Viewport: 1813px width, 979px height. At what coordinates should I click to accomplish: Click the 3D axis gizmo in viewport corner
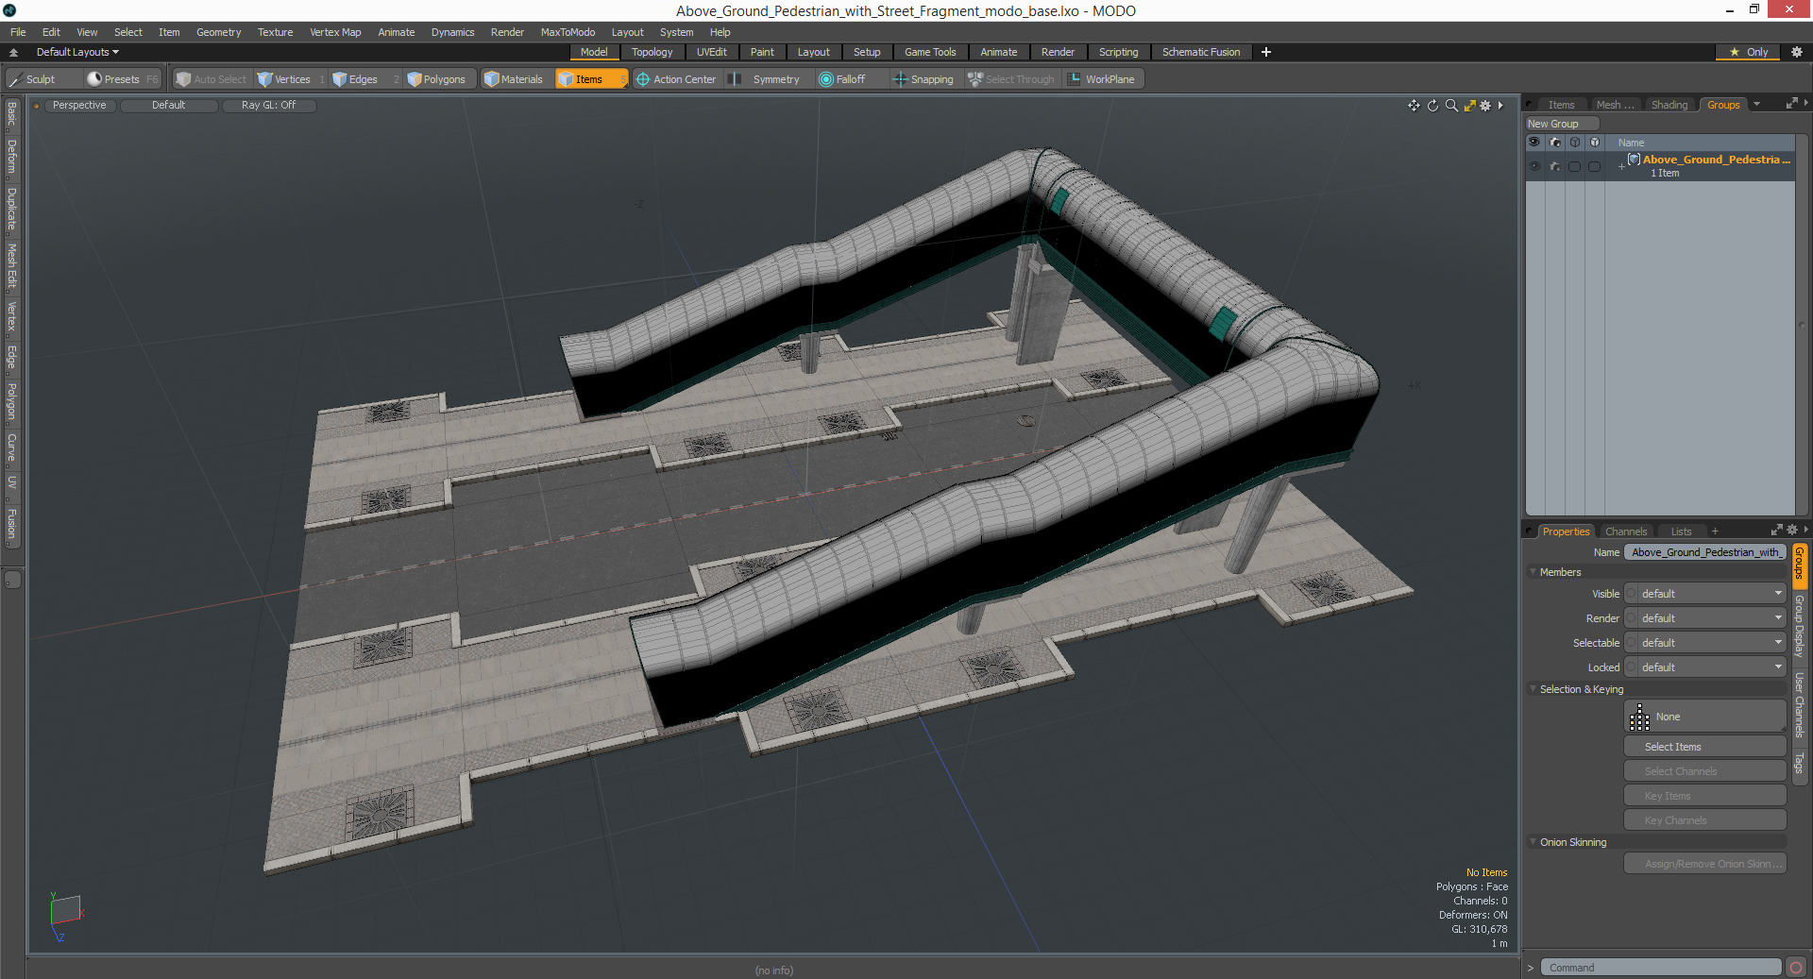tap(67, 916)
